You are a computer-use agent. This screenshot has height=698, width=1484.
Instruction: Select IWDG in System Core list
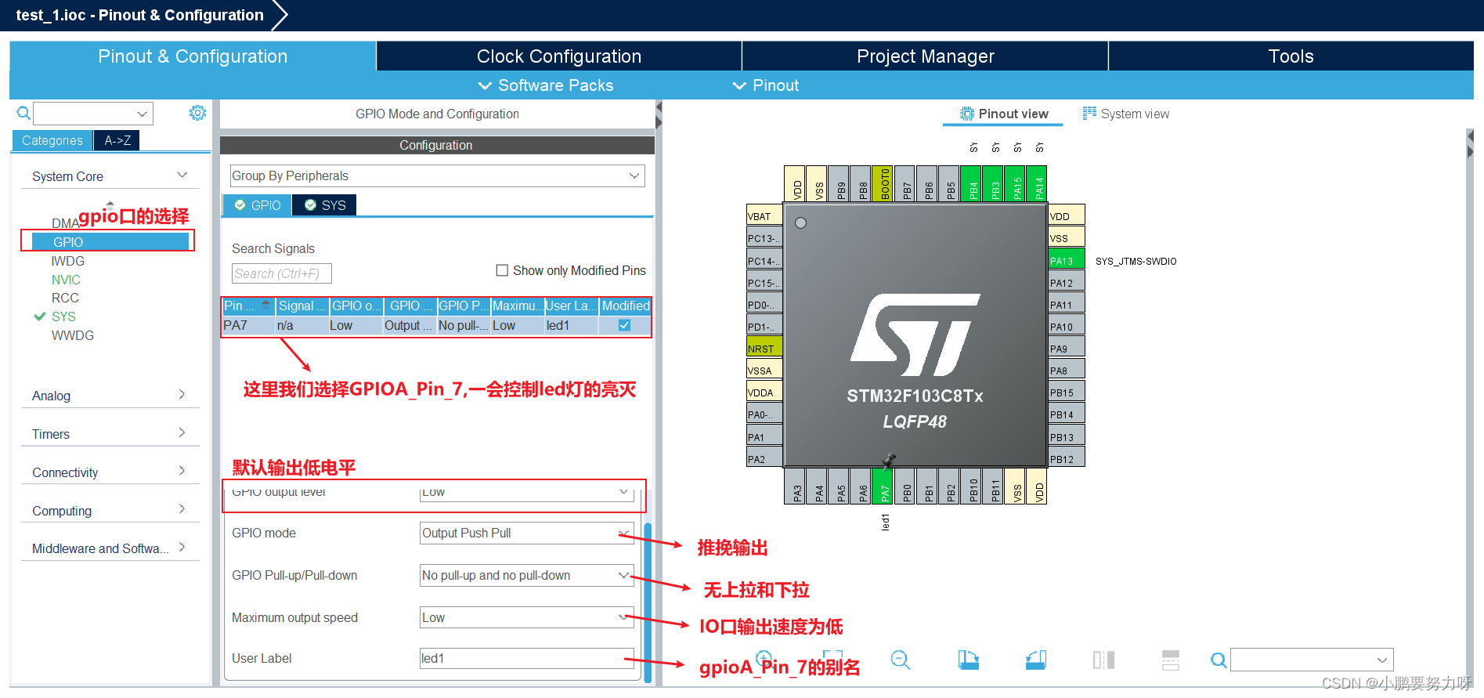coord(67,261)
